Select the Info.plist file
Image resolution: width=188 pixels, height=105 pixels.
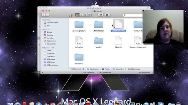[79, 41]
